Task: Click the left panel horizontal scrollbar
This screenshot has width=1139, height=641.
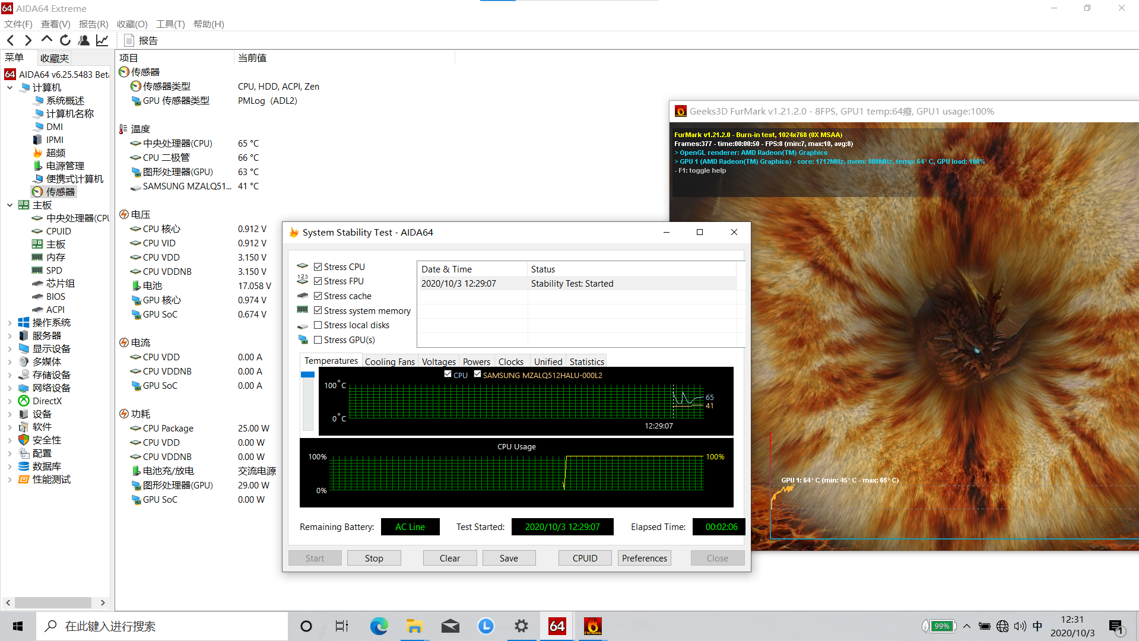Action: [53, 602]
